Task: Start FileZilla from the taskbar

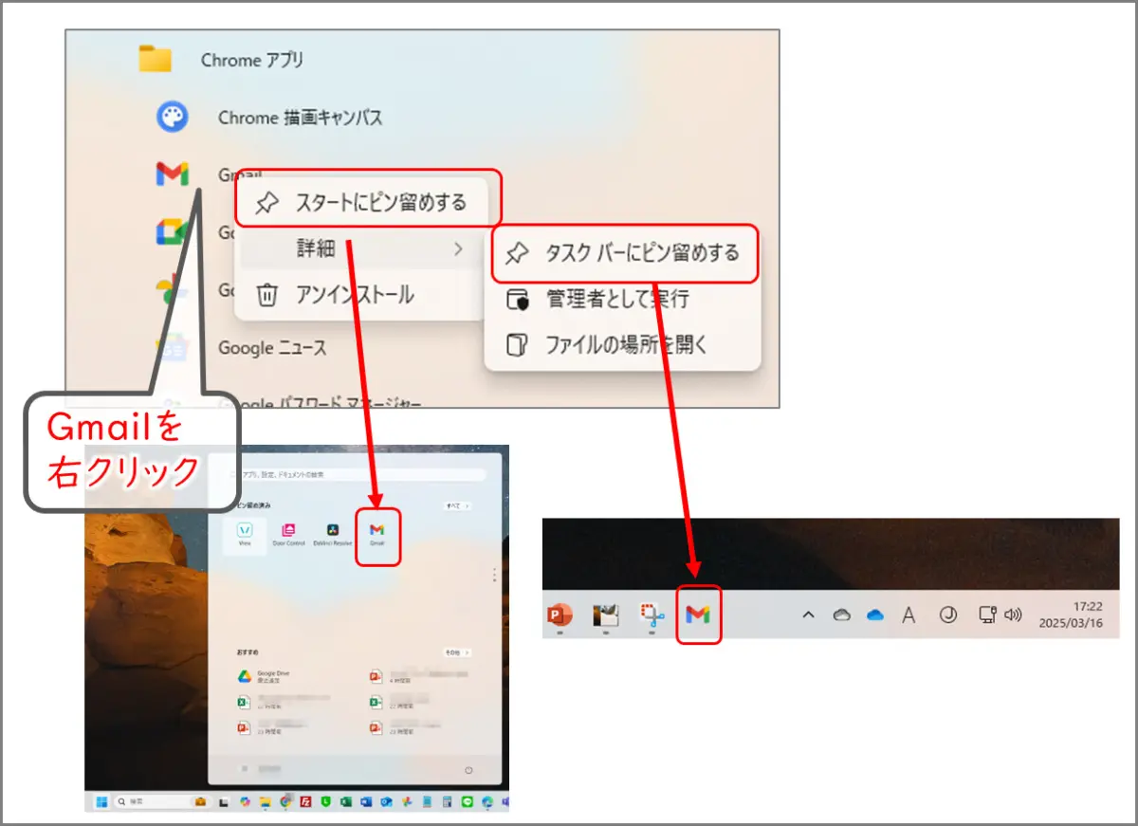Action: (303, 801)
